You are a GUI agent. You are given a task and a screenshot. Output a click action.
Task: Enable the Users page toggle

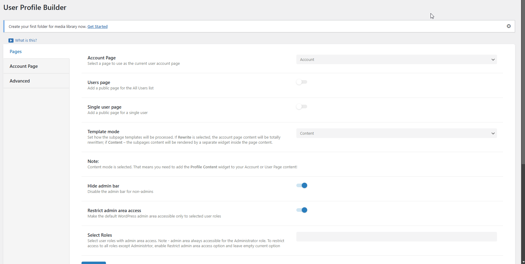coord(301,82)
